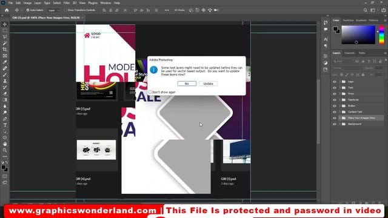This screenshot has width=388, height=218.
Task: Hide the Text layer group
Action: coord(334,88)
